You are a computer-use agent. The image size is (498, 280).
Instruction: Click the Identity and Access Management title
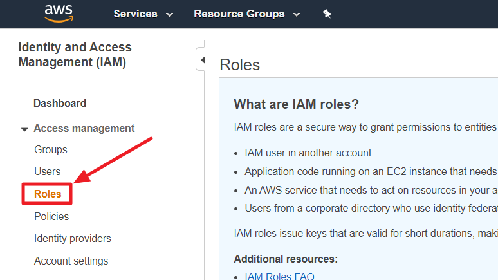(75, 55)
